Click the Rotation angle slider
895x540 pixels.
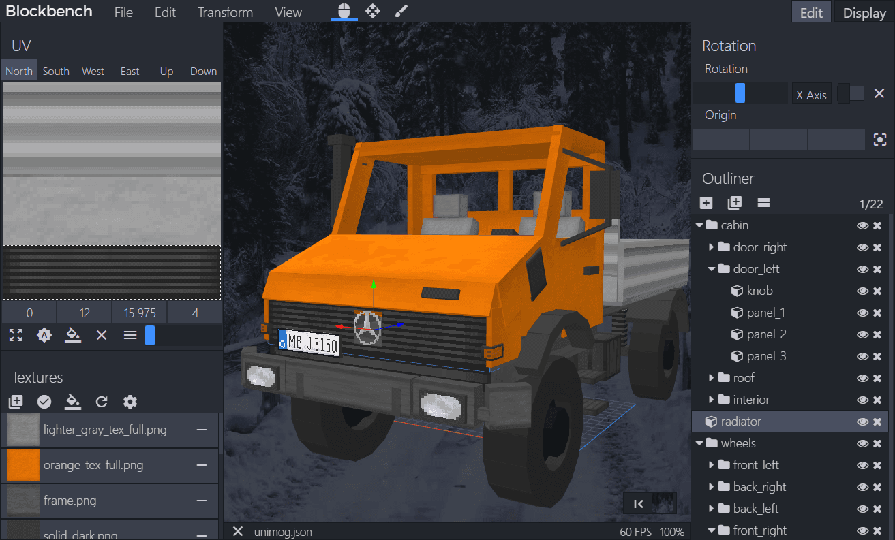click(740, 93)
